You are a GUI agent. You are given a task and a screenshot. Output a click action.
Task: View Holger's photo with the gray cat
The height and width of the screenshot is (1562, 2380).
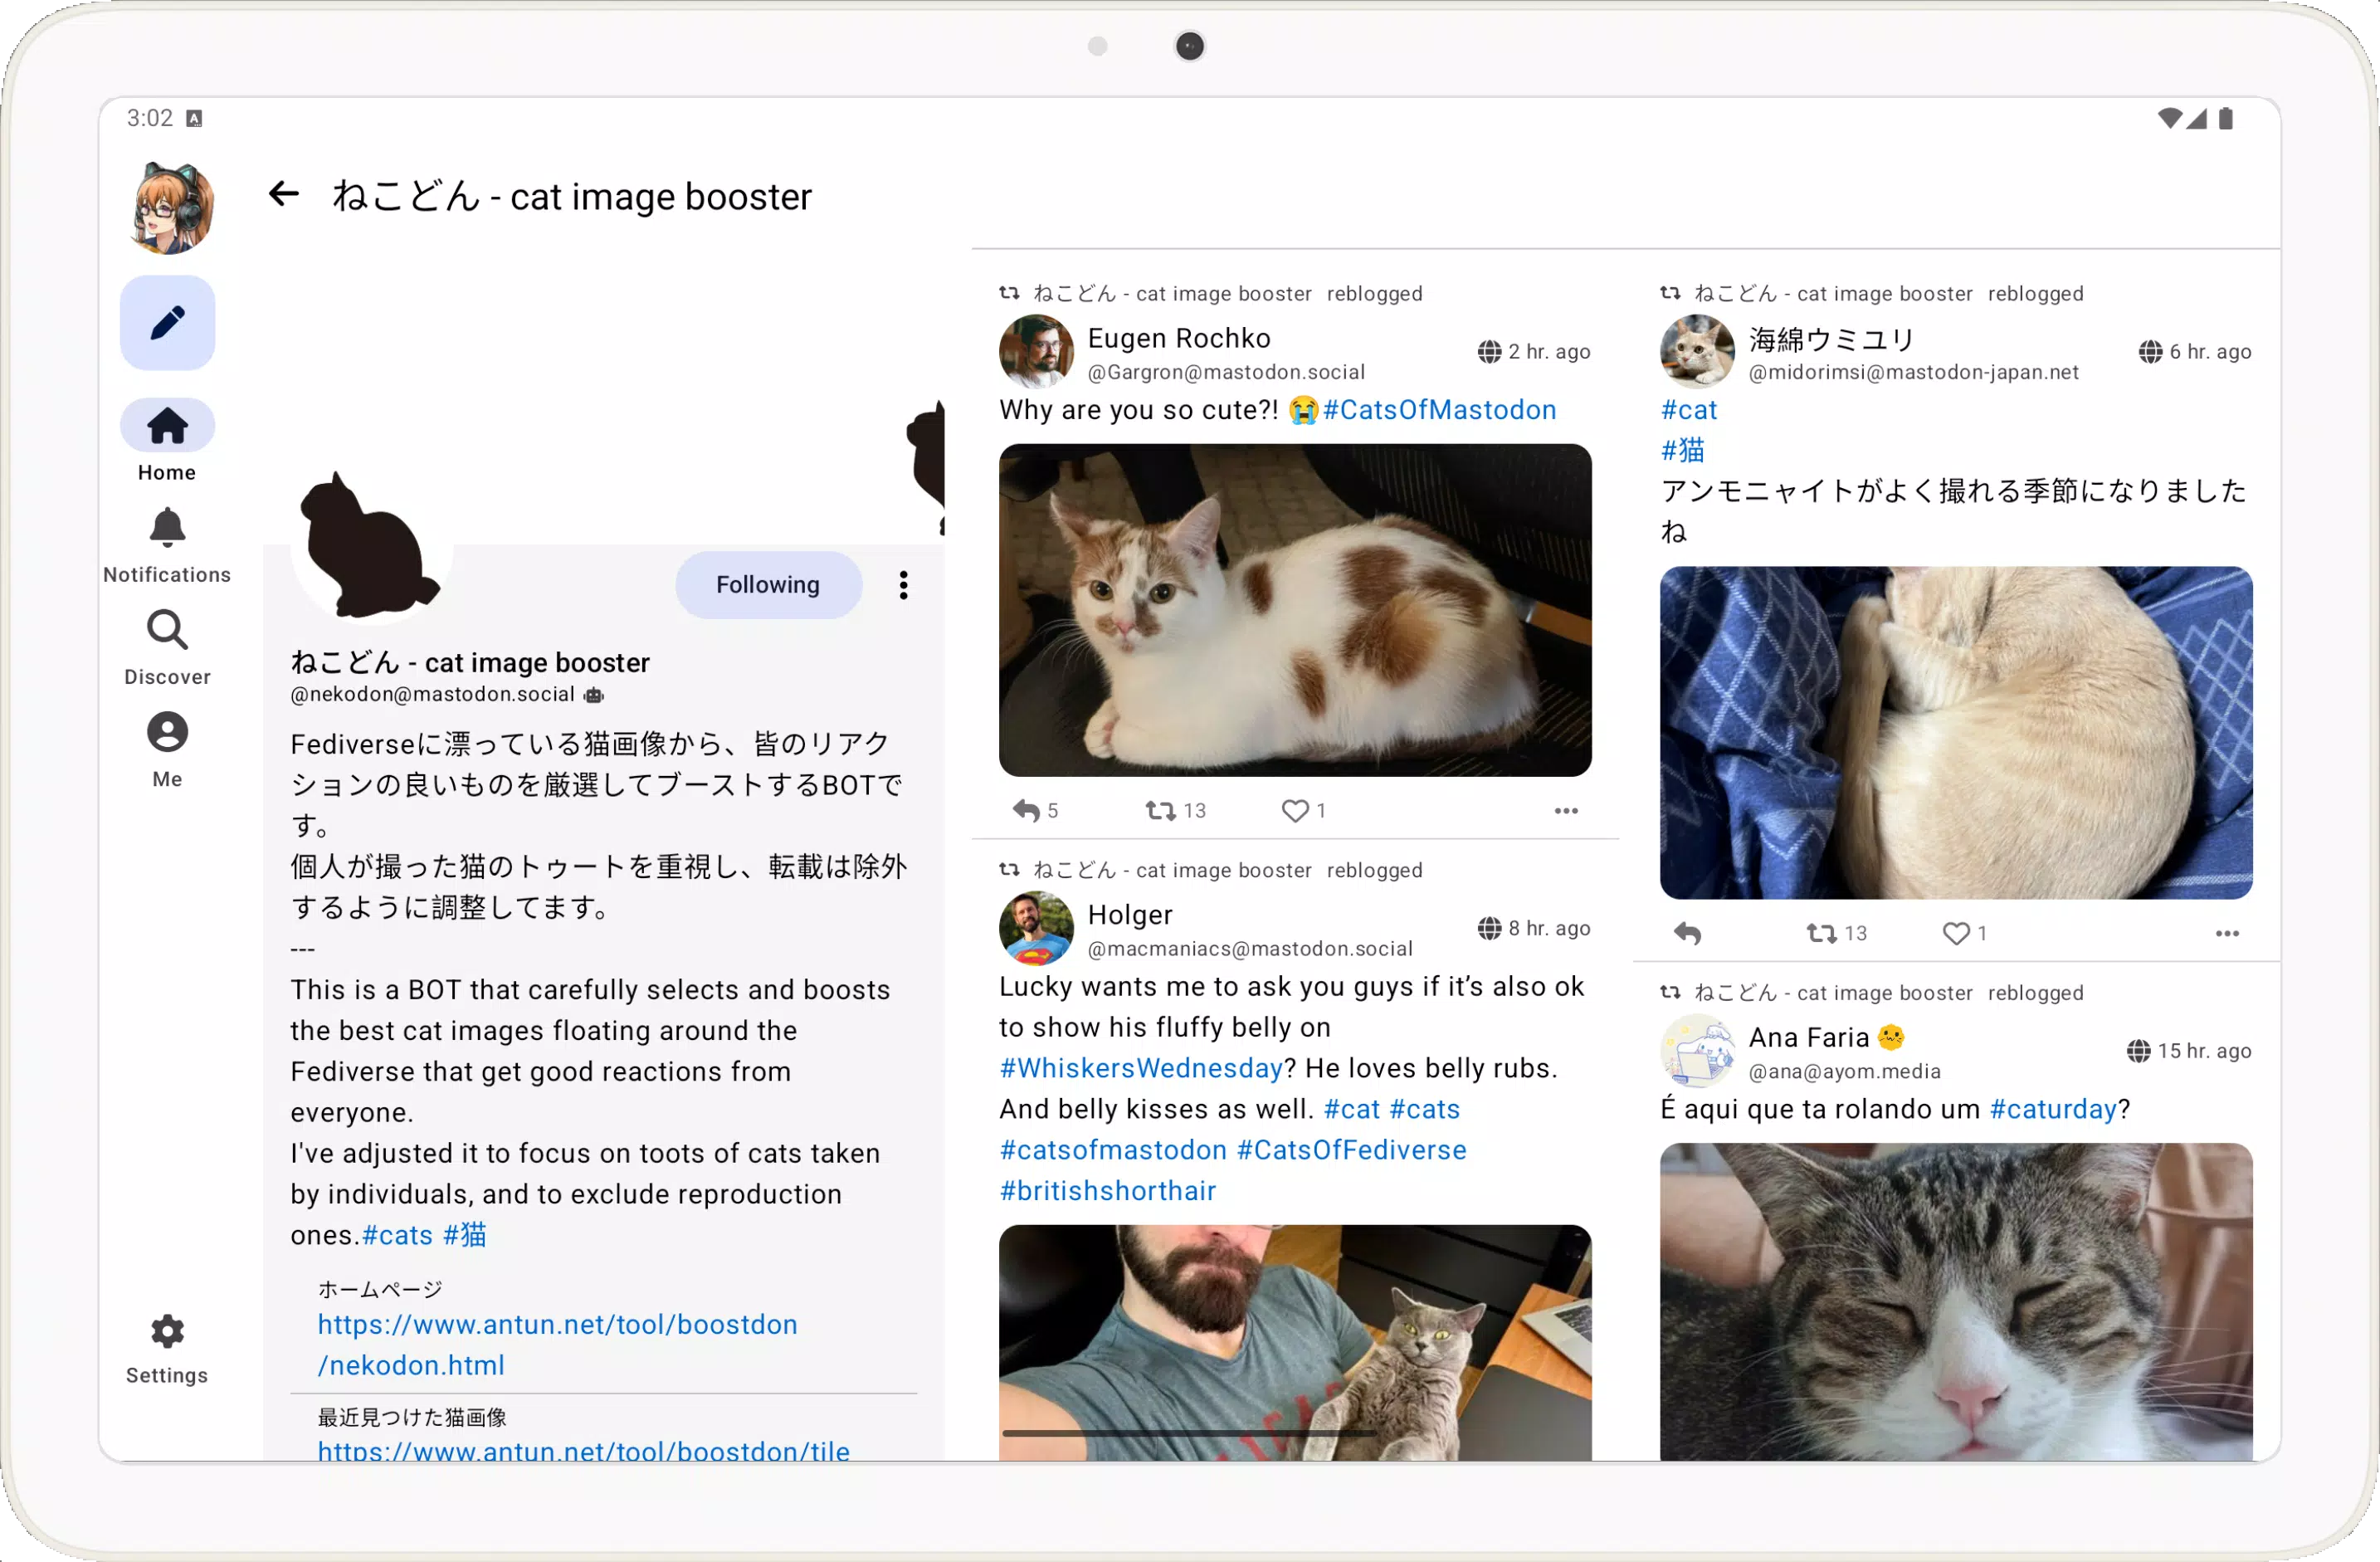point(1295,1343)
